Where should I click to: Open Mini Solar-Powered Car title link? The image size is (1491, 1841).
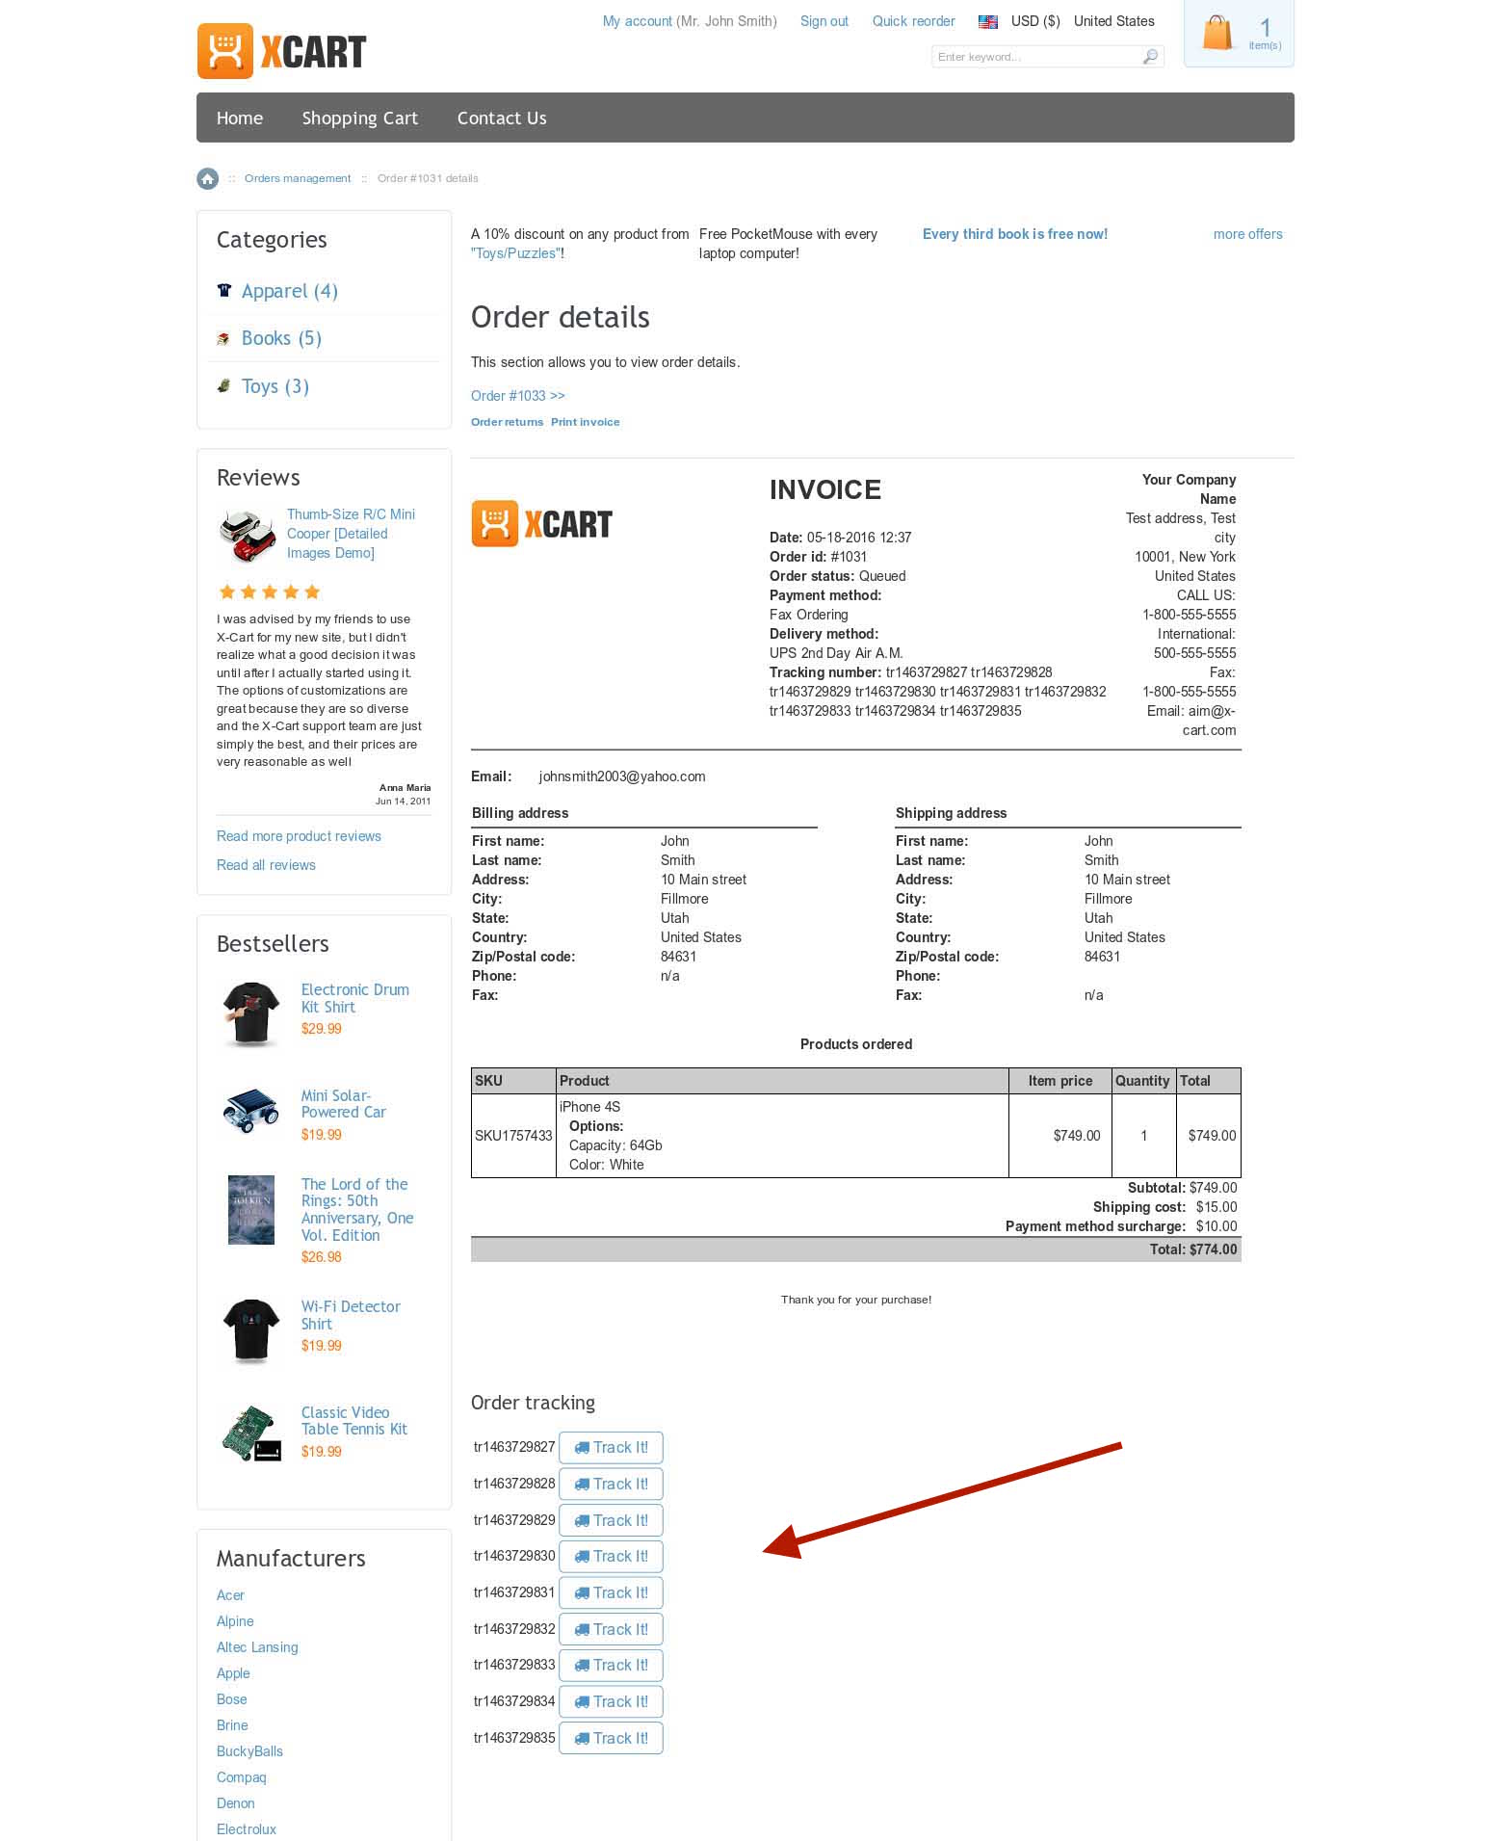(x=344, y=1104)
